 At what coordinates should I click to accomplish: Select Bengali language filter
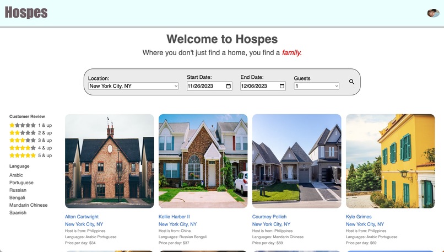pos(17,197)
